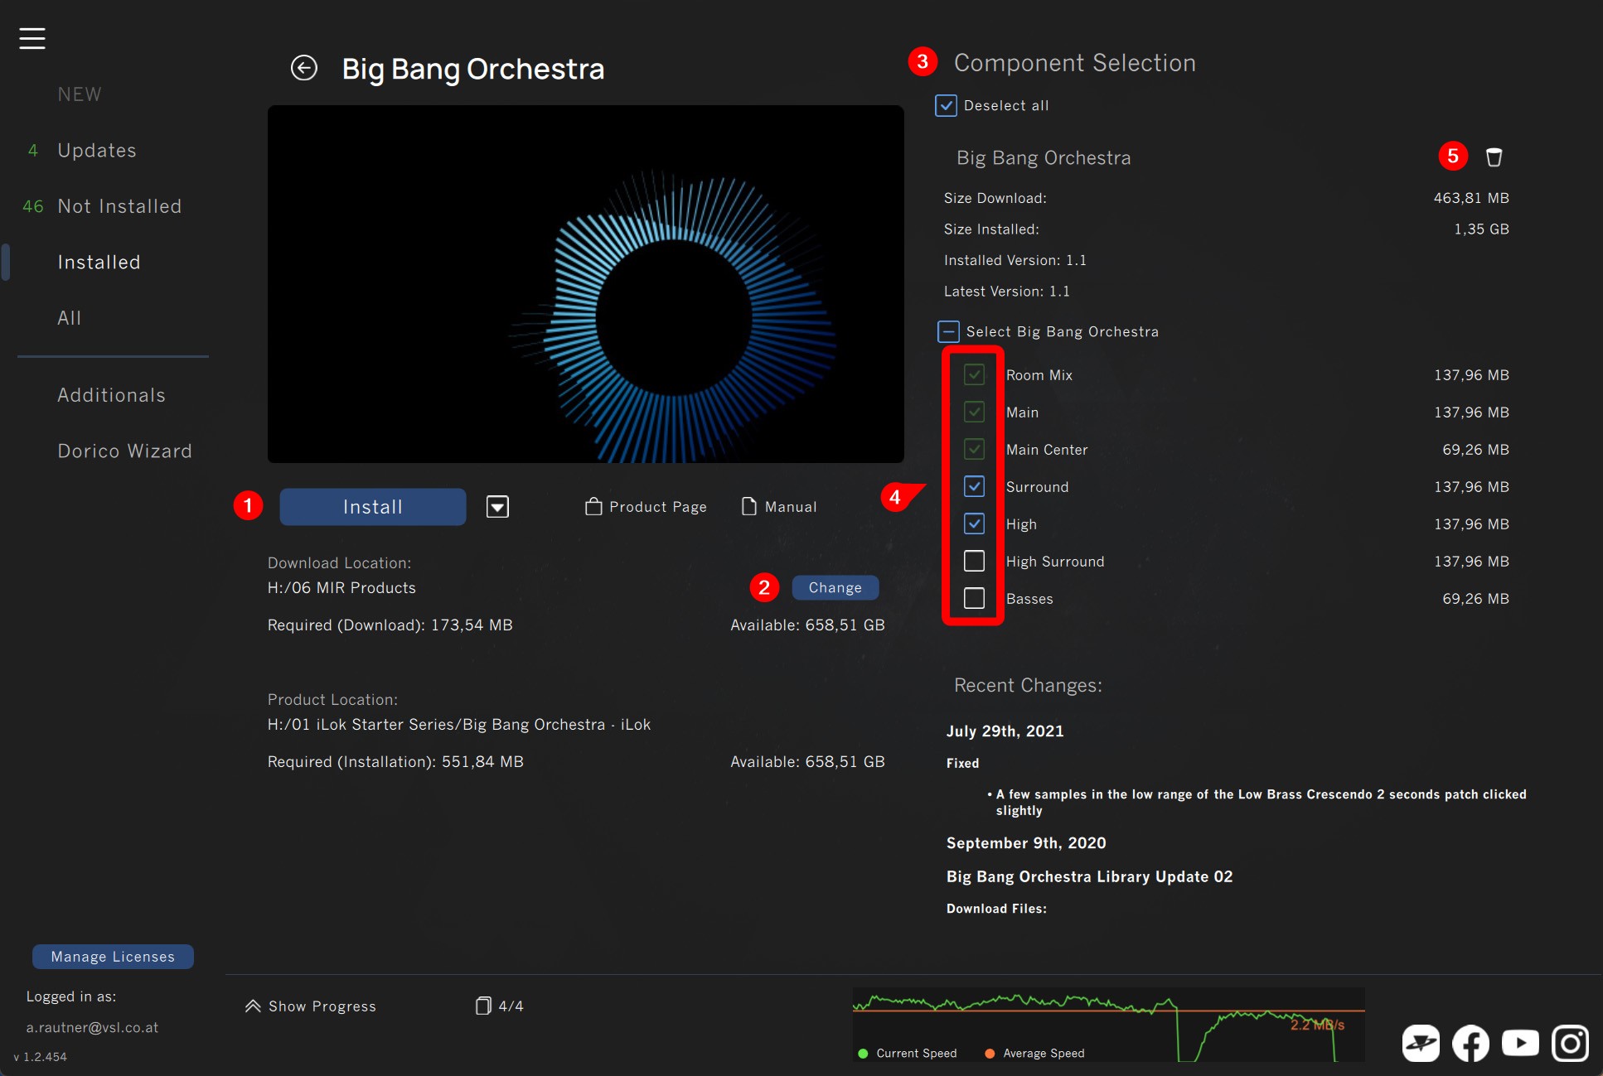
Task: Toggle the Room Mix checkbox
Action: [975, 374]
